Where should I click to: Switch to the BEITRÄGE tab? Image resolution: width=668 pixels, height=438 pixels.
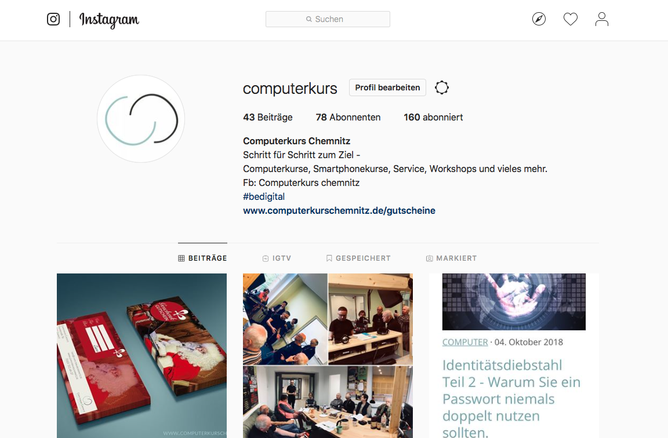(x=202, y=258)
